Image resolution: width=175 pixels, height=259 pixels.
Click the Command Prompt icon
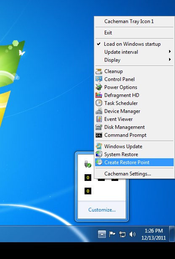pos(99,135)
